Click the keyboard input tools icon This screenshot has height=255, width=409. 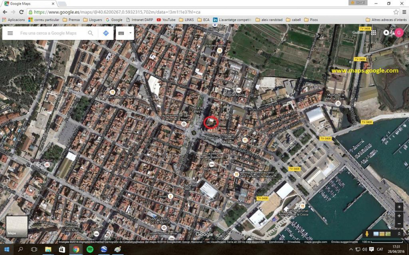[121, 33]
